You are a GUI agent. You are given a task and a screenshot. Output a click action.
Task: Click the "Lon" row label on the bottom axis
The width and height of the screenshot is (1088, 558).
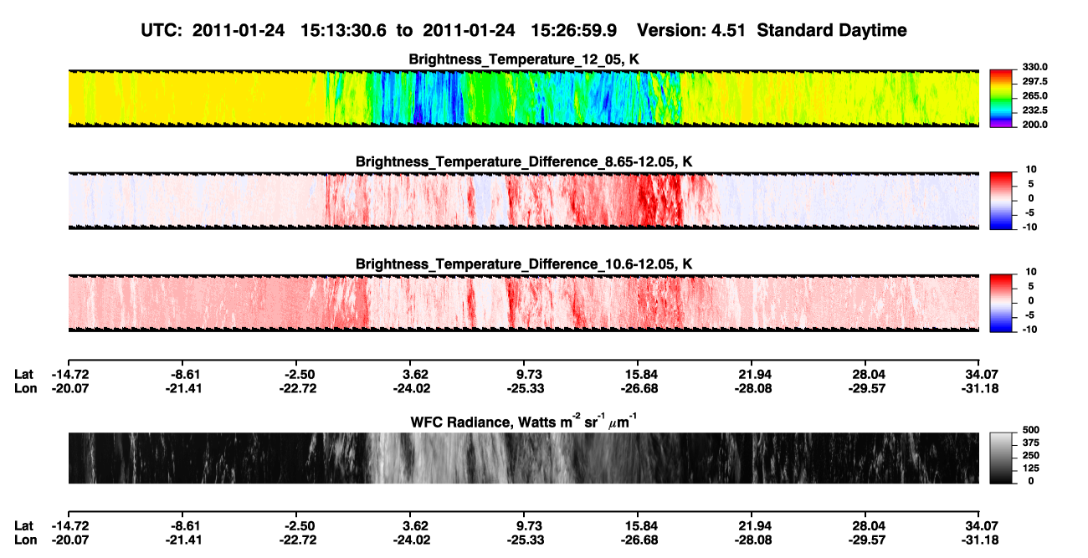click(25, 540)
